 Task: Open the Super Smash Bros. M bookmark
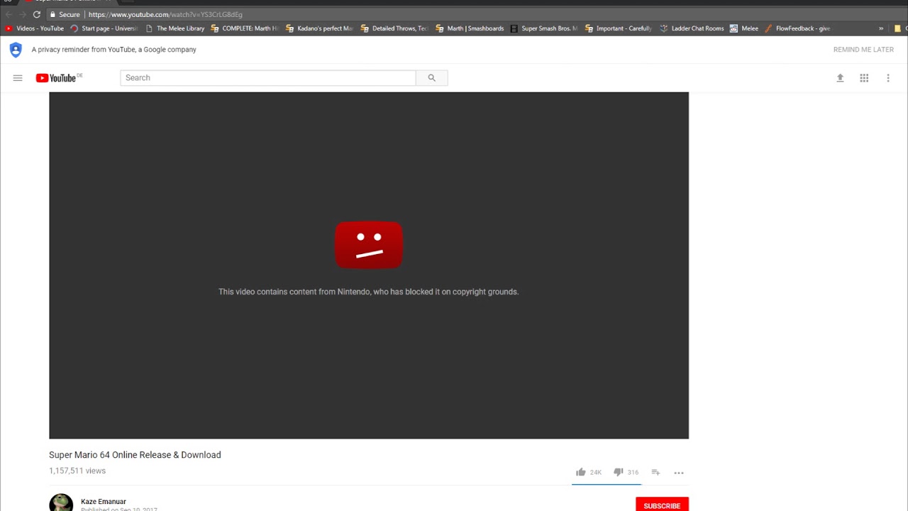544,28
